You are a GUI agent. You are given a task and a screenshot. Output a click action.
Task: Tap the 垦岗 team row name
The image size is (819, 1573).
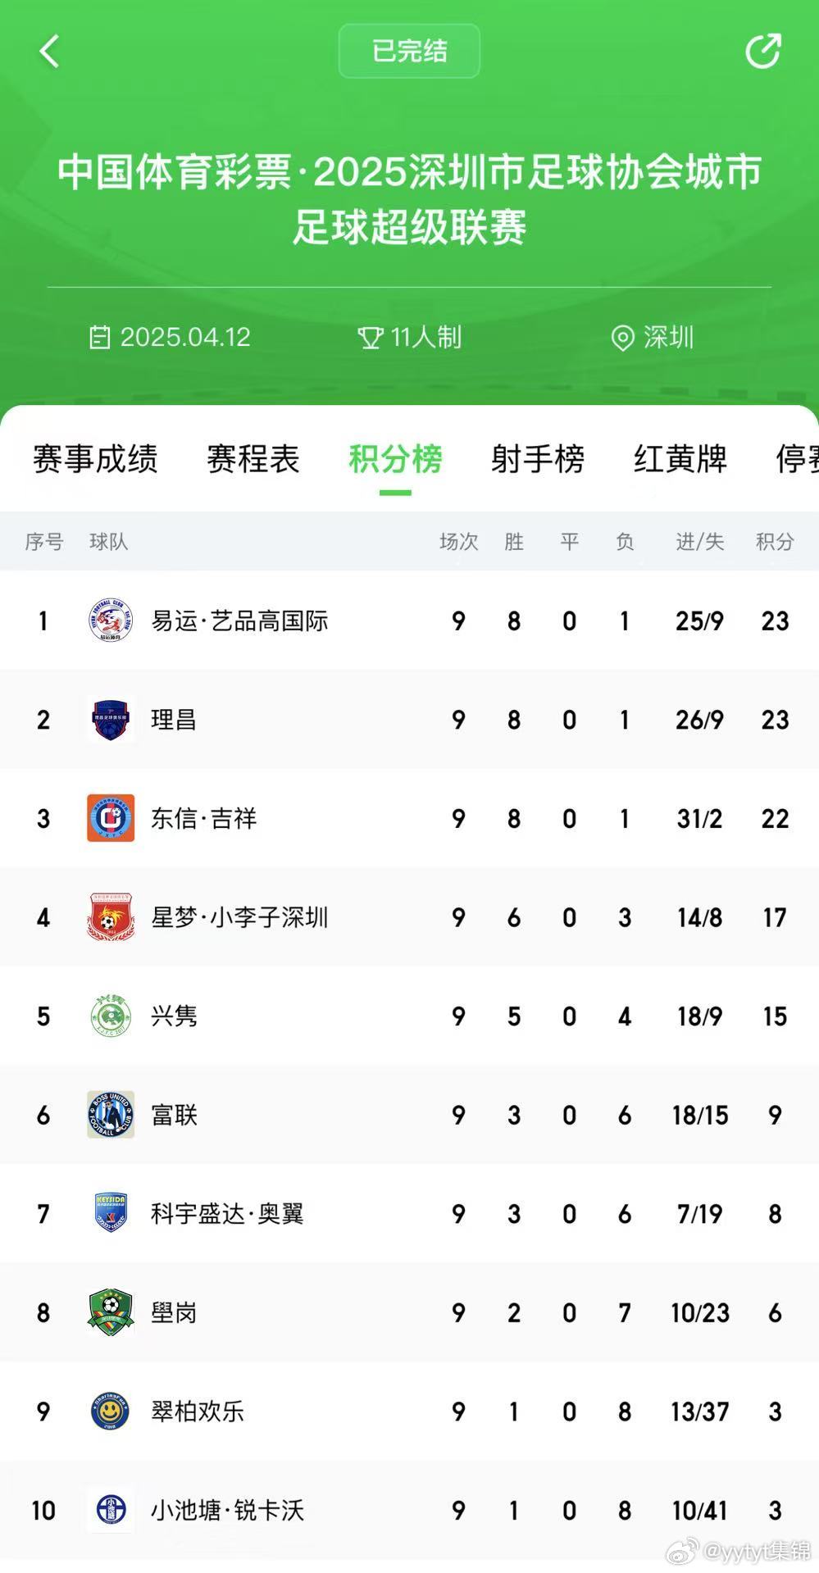[x=174, y=1312]
